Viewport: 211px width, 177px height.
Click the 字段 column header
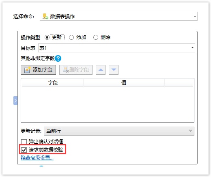coord(53,82)
